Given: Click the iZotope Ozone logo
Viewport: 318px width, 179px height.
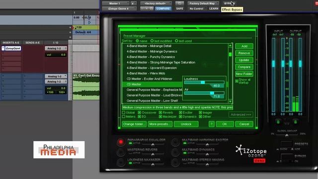Looking at the screenshot, I should coord(251,151).
